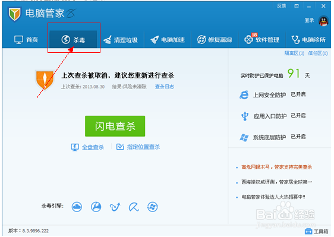
Task: Open the 工具箱 toolbox
Action: [317, 231]
